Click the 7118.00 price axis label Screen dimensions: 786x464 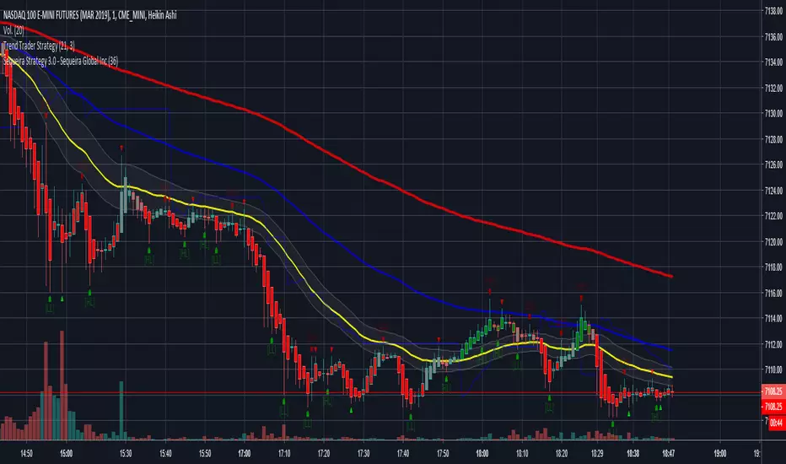[x=773, y=267]
